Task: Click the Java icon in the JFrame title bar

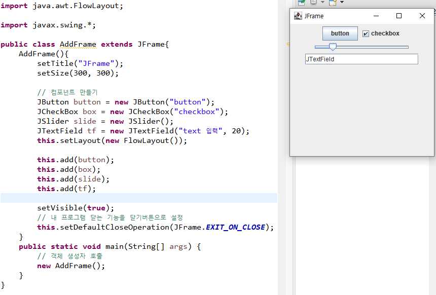Action: pyautogui.click(x=298, y=16)
